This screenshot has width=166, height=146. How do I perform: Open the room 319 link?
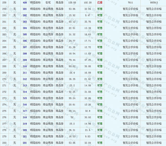point(25,124)
